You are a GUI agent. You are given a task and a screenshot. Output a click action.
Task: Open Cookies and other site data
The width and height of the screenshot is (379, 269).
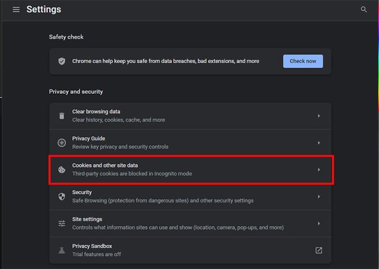190,170
